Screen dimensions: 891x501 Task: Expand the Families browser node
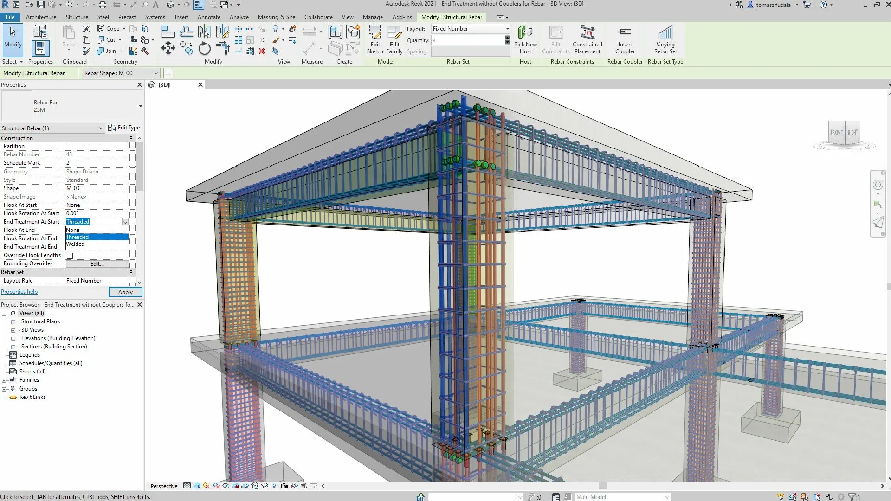(x=4, y=380)
